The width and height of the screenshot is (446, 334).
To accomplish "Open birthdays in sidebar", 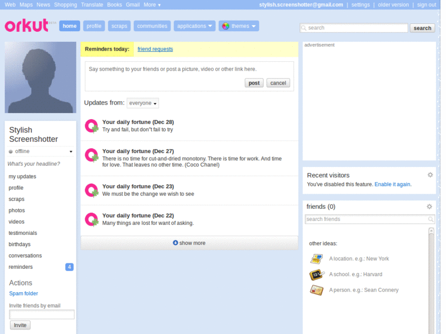I will [20, 244].
